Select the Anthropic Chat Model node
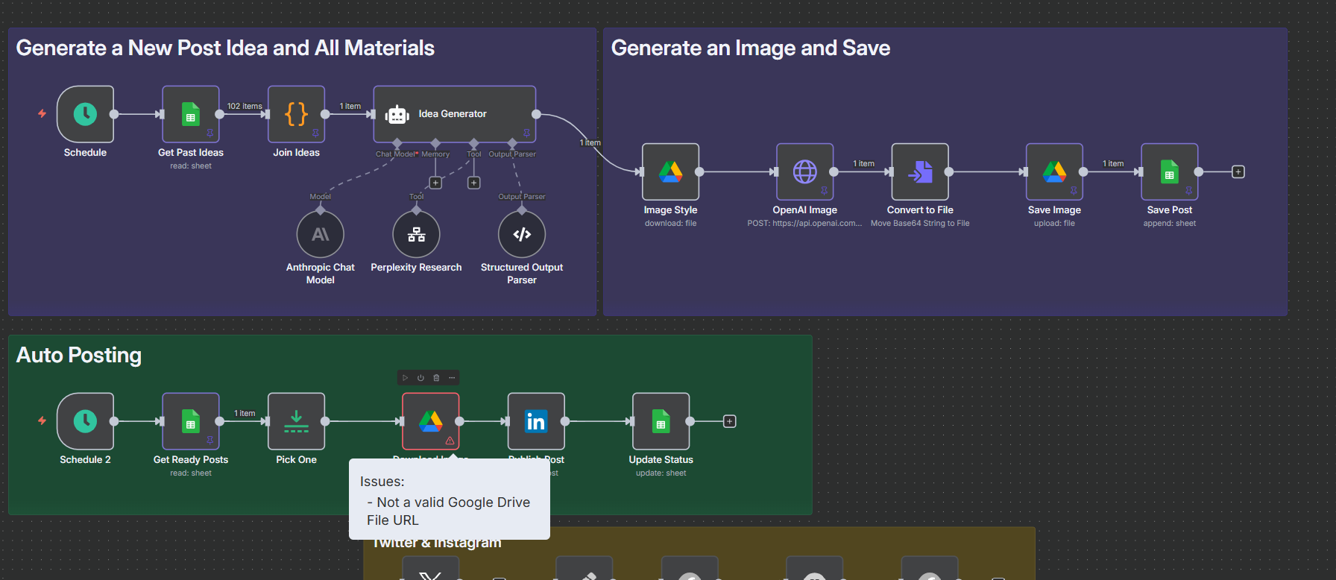The image size is (1336, 580). click(x=321, y=234)
